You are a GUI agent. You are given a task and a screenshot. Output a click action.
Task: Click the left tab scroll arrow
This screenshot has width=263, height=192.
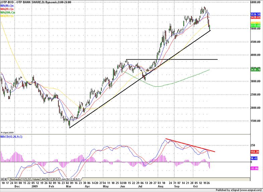(3, 179)
